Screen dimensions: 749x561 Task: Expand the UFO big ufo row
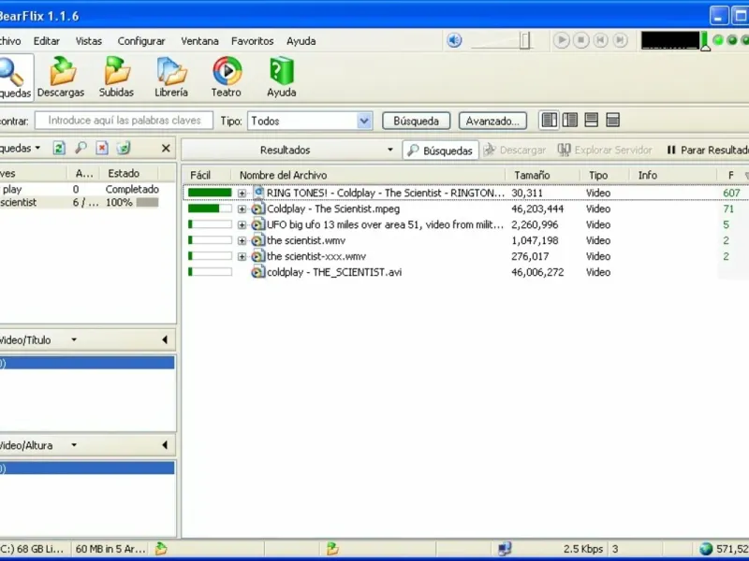click(242, 224)
